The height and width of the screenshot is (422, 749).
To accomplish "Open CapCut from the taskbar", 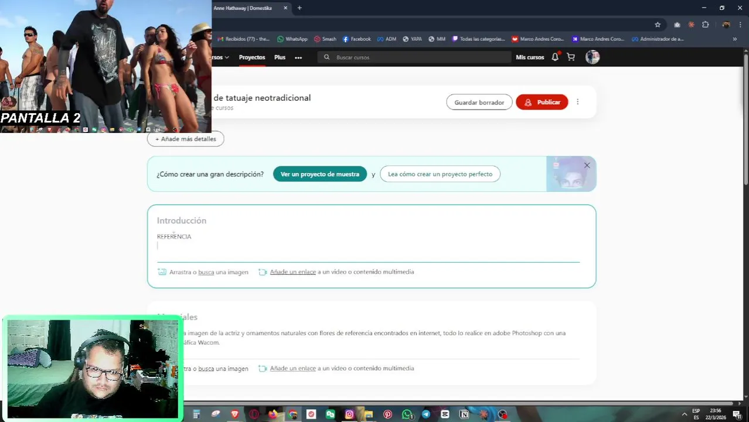I will click(445, 414).
